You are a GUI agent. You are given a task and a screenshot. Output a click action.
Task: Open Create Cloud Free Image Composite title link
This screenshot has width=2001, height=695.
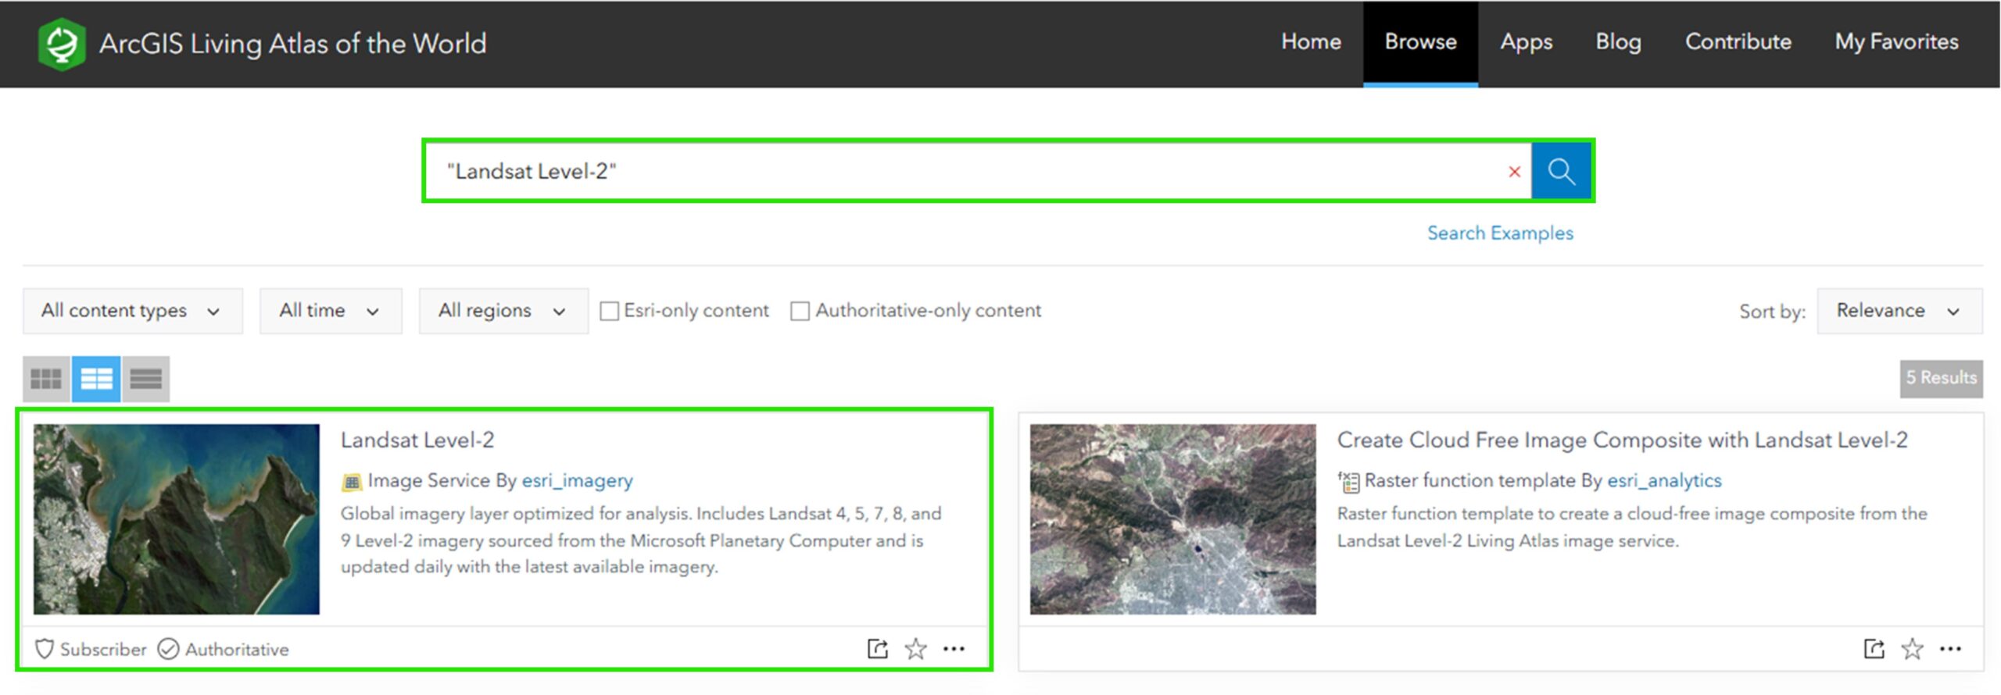pos(1622,440)
